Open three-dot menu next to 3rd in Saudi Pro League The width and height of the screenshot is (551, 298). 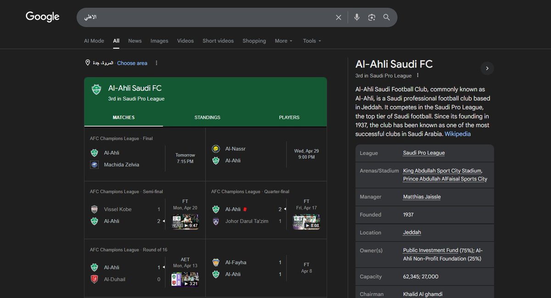[417, 75]
